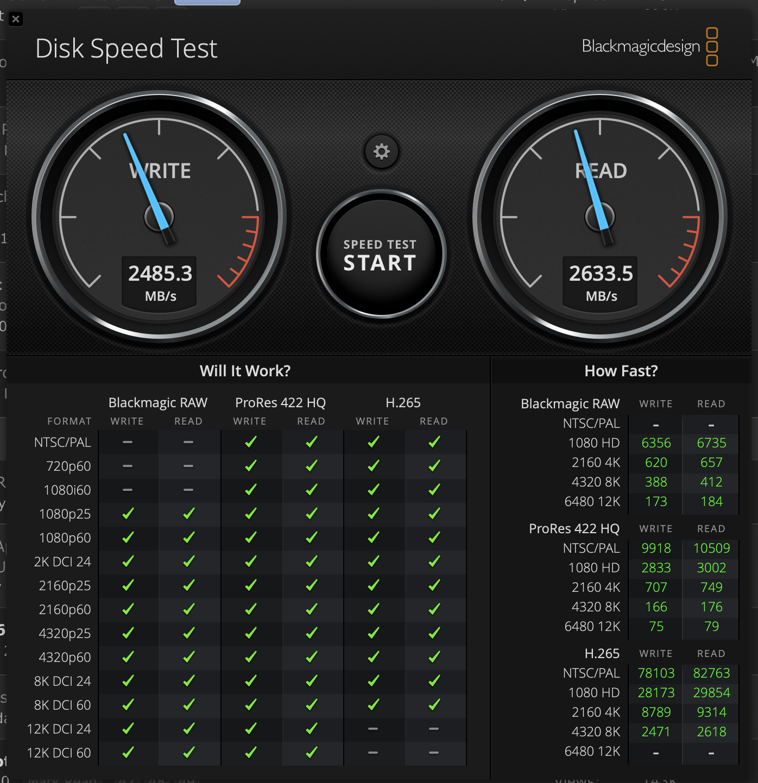Click the How Fast? heading
Screen dimensions: 758x783
pyautogui.click(x=621, y=371)
